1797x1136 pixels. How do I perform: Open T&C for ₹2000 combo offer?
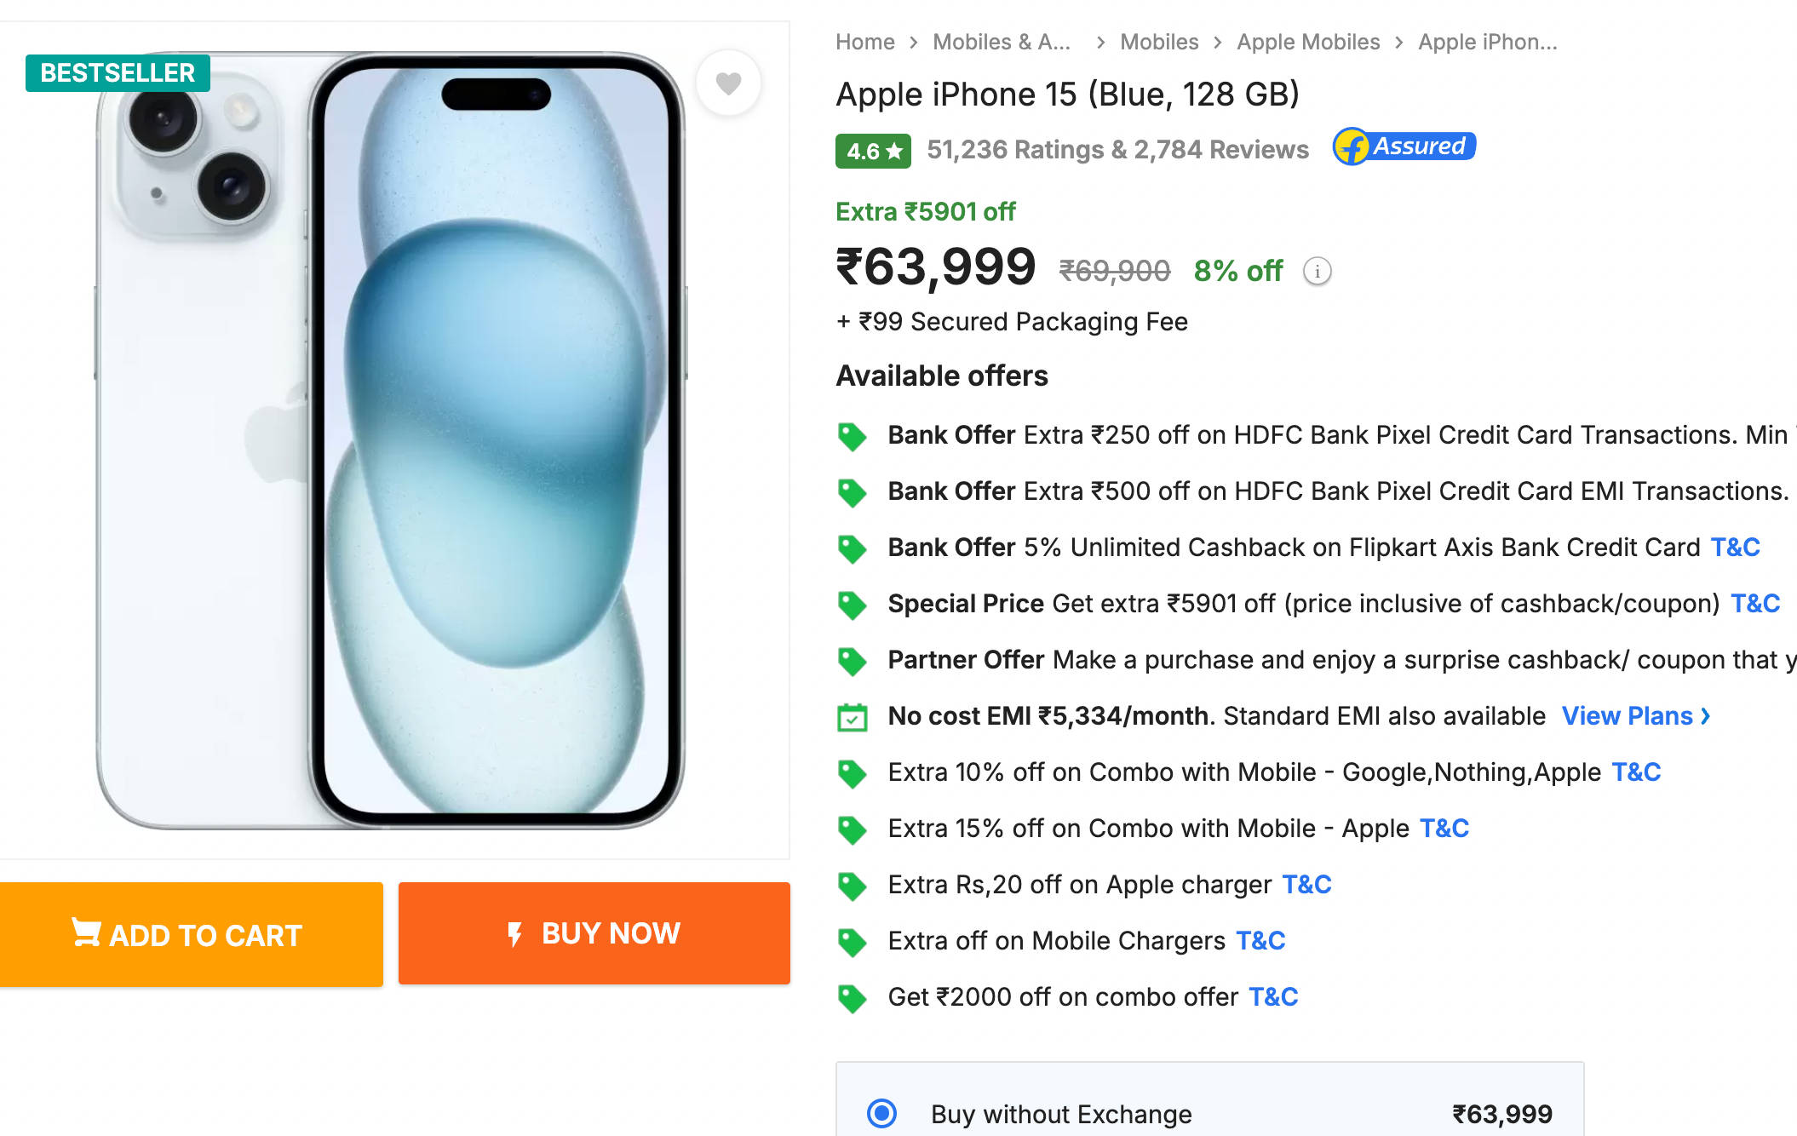coord(1273,996)
